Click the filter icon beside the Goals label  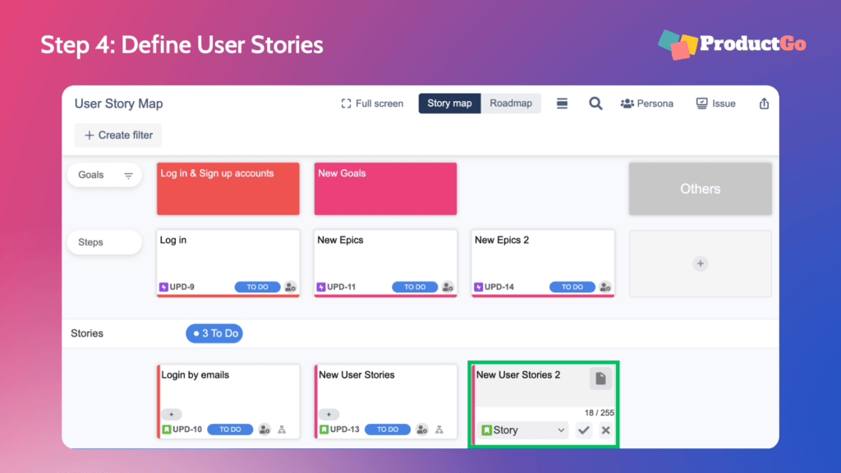(x=129, y=175)
